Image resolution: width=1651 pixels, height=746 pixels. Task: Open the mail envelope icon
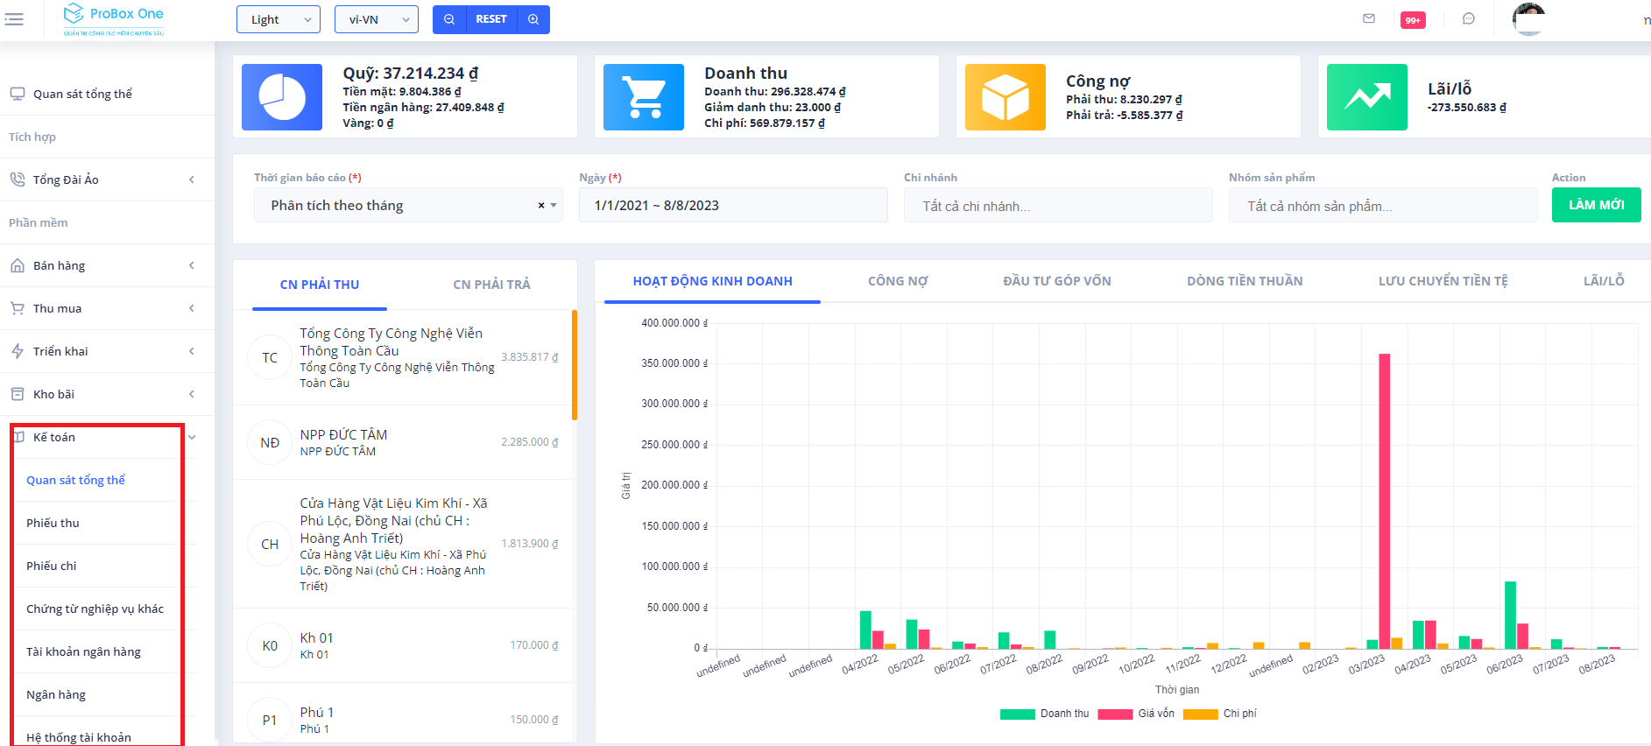click(x=1369, y=18)
